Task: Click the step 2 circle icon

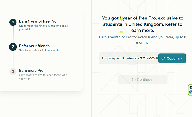Action: [13, 47]
